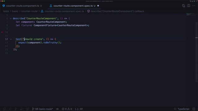Click the (..): 61 status entry
198x111 pixels.
point(79,109)
